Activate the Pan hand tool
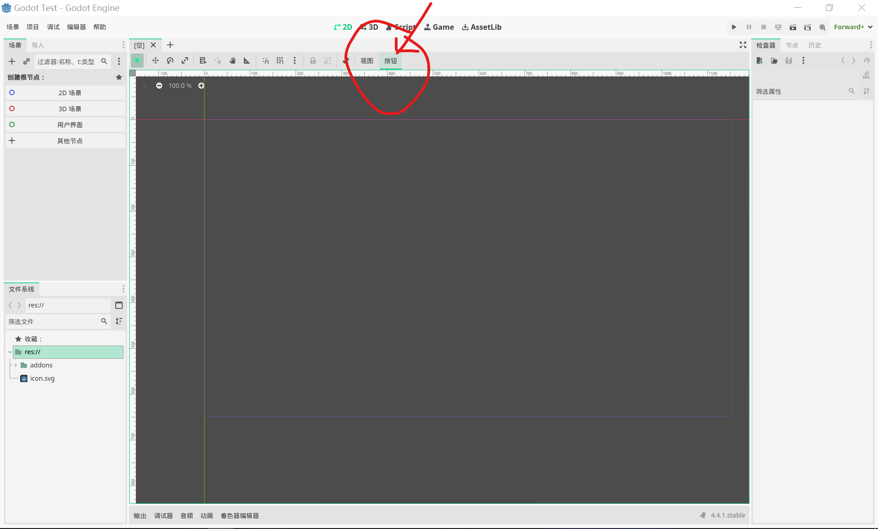Viewport: 878px width, 529px height. pos(232,60)
